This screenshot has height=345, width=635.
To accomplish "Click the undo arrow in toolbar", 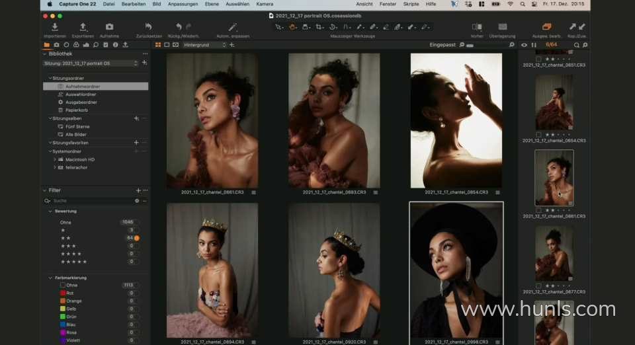I will coord(179,26).
